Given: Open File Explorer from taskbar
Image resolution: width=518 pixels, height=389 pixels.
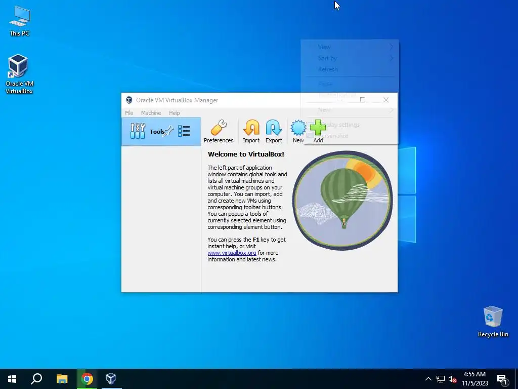Looking at the screenshot, I should [x=62, y=379].
